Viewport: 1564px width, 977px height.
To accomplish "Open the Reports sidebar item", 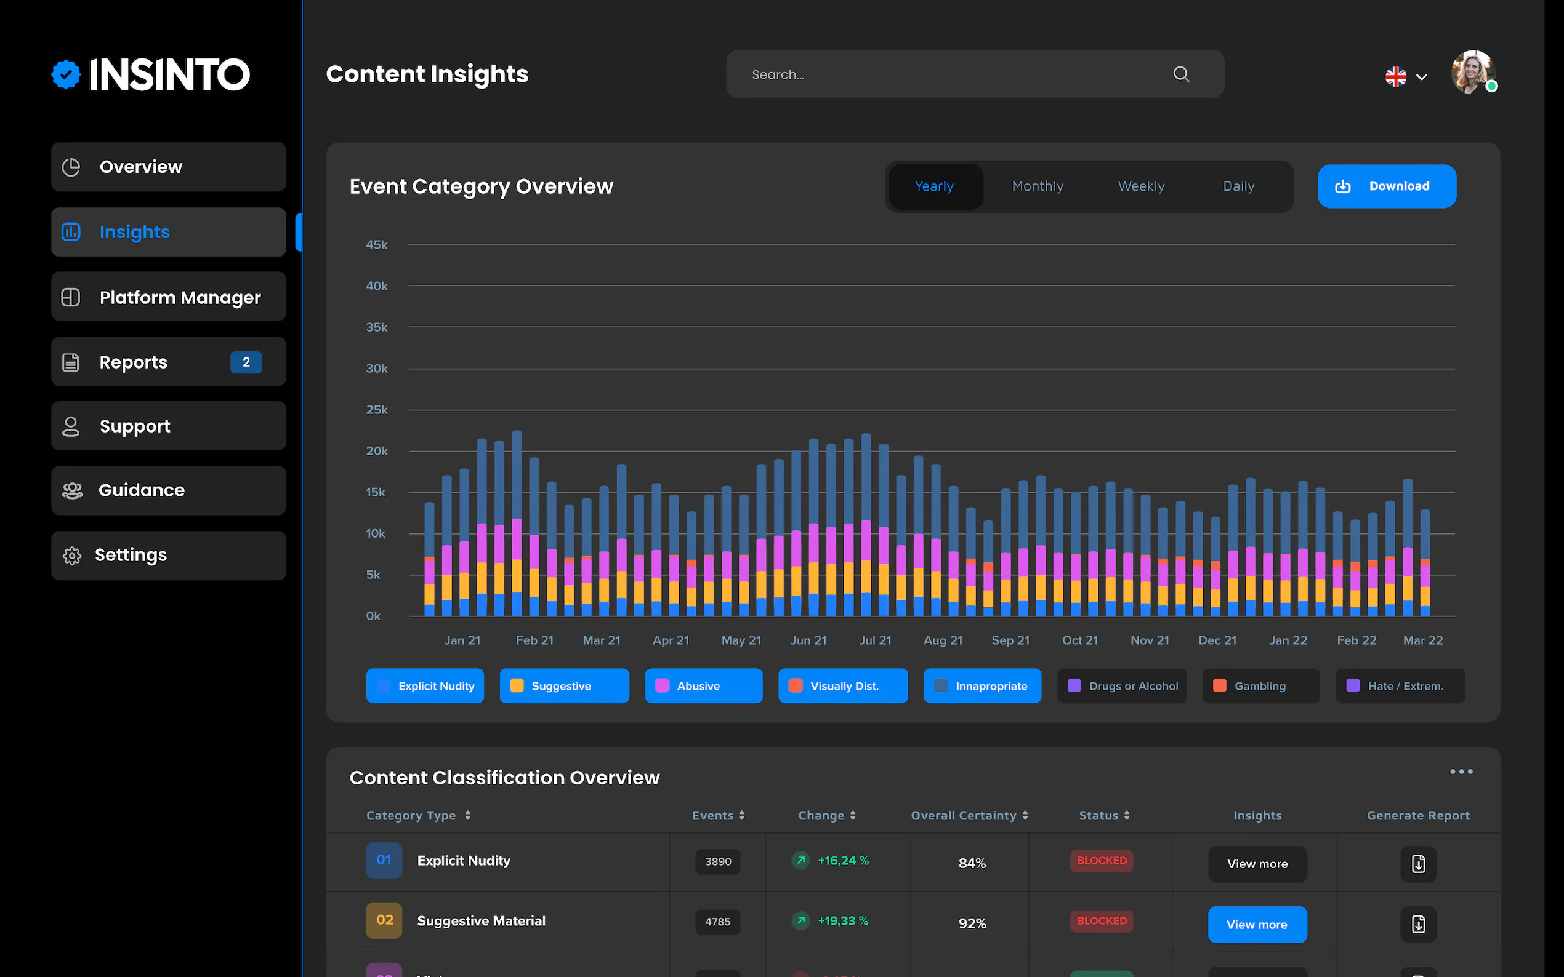I will click(168, 362).
